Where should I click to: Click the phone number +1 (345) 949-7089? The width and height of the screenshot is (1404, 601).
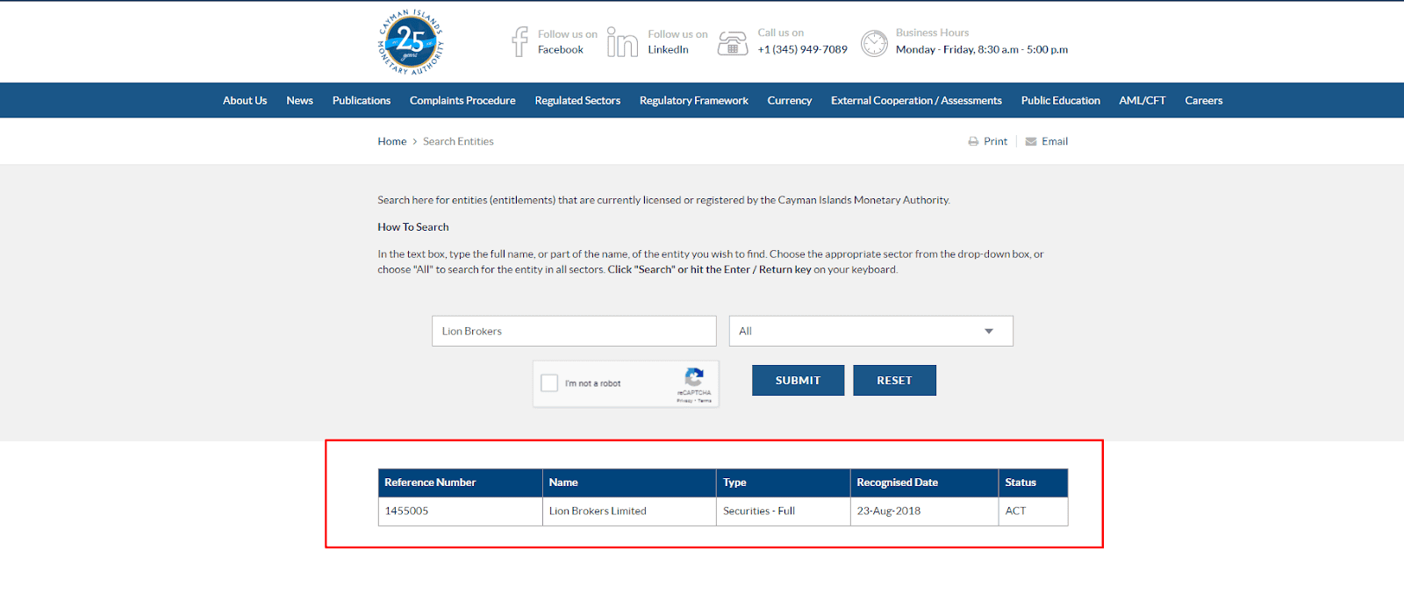click(x=803, y=50)
